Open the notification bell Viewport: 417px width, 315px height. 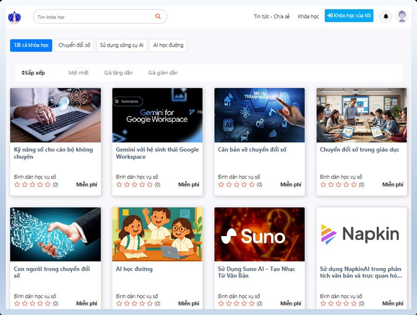tap(385, 16)
